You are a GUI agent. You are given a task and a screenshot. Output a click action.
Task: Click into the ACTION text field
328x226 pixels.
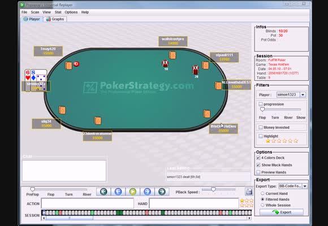(88, 203)
